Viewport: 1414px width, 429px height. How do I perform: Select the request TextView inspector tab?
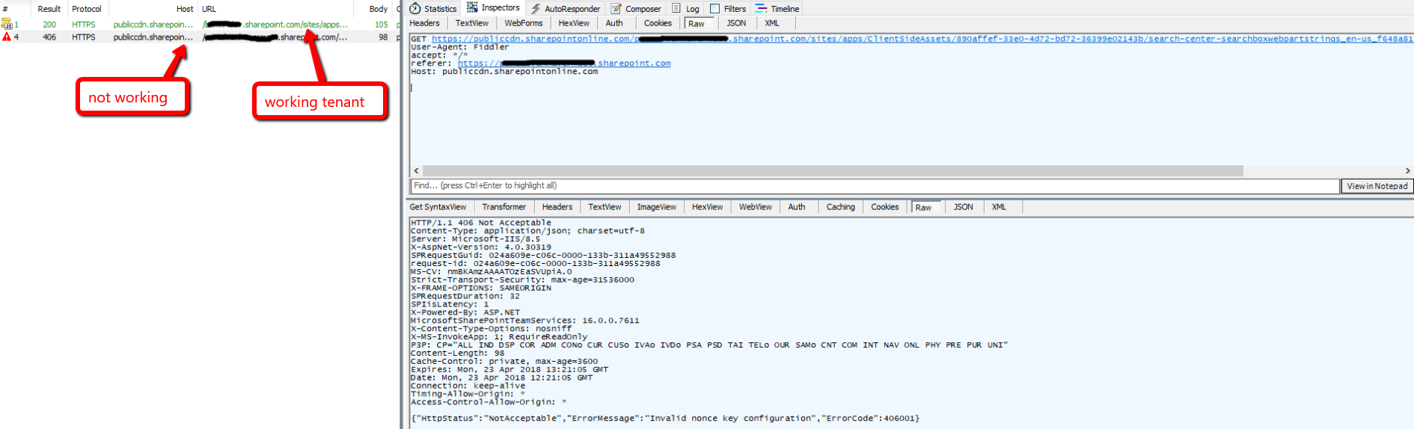472,23
